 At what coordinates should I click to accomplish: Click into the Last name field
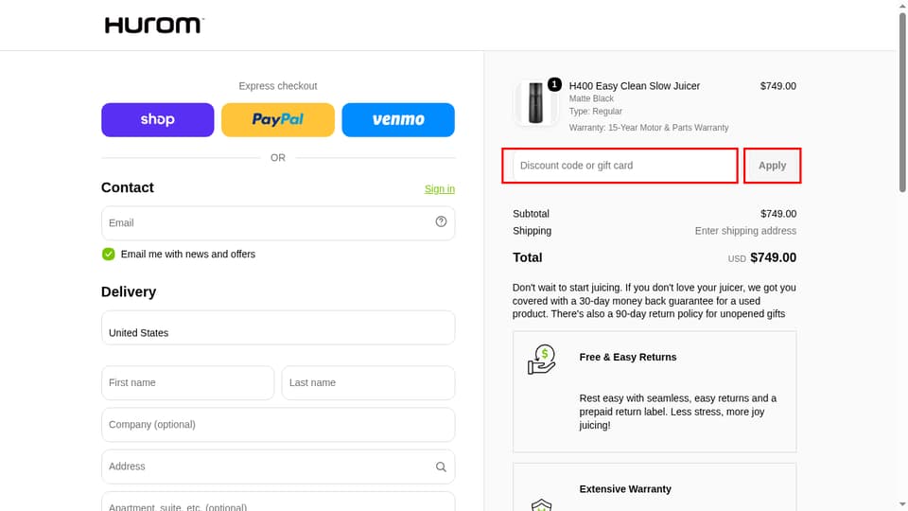368,383
